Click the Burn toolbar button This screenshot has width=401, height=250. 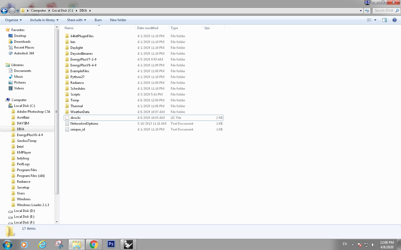pyautogui.click(x=98, y=20)
